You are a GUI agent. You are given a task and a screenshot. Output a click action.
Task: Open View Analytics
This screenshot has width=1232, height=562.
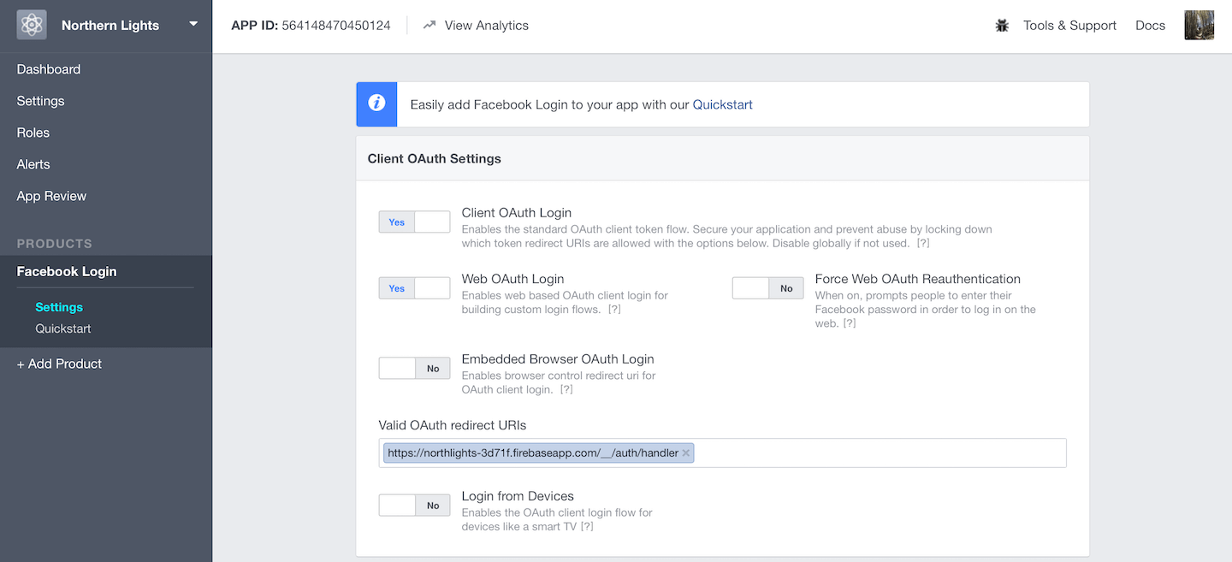(x=486, y=26)
